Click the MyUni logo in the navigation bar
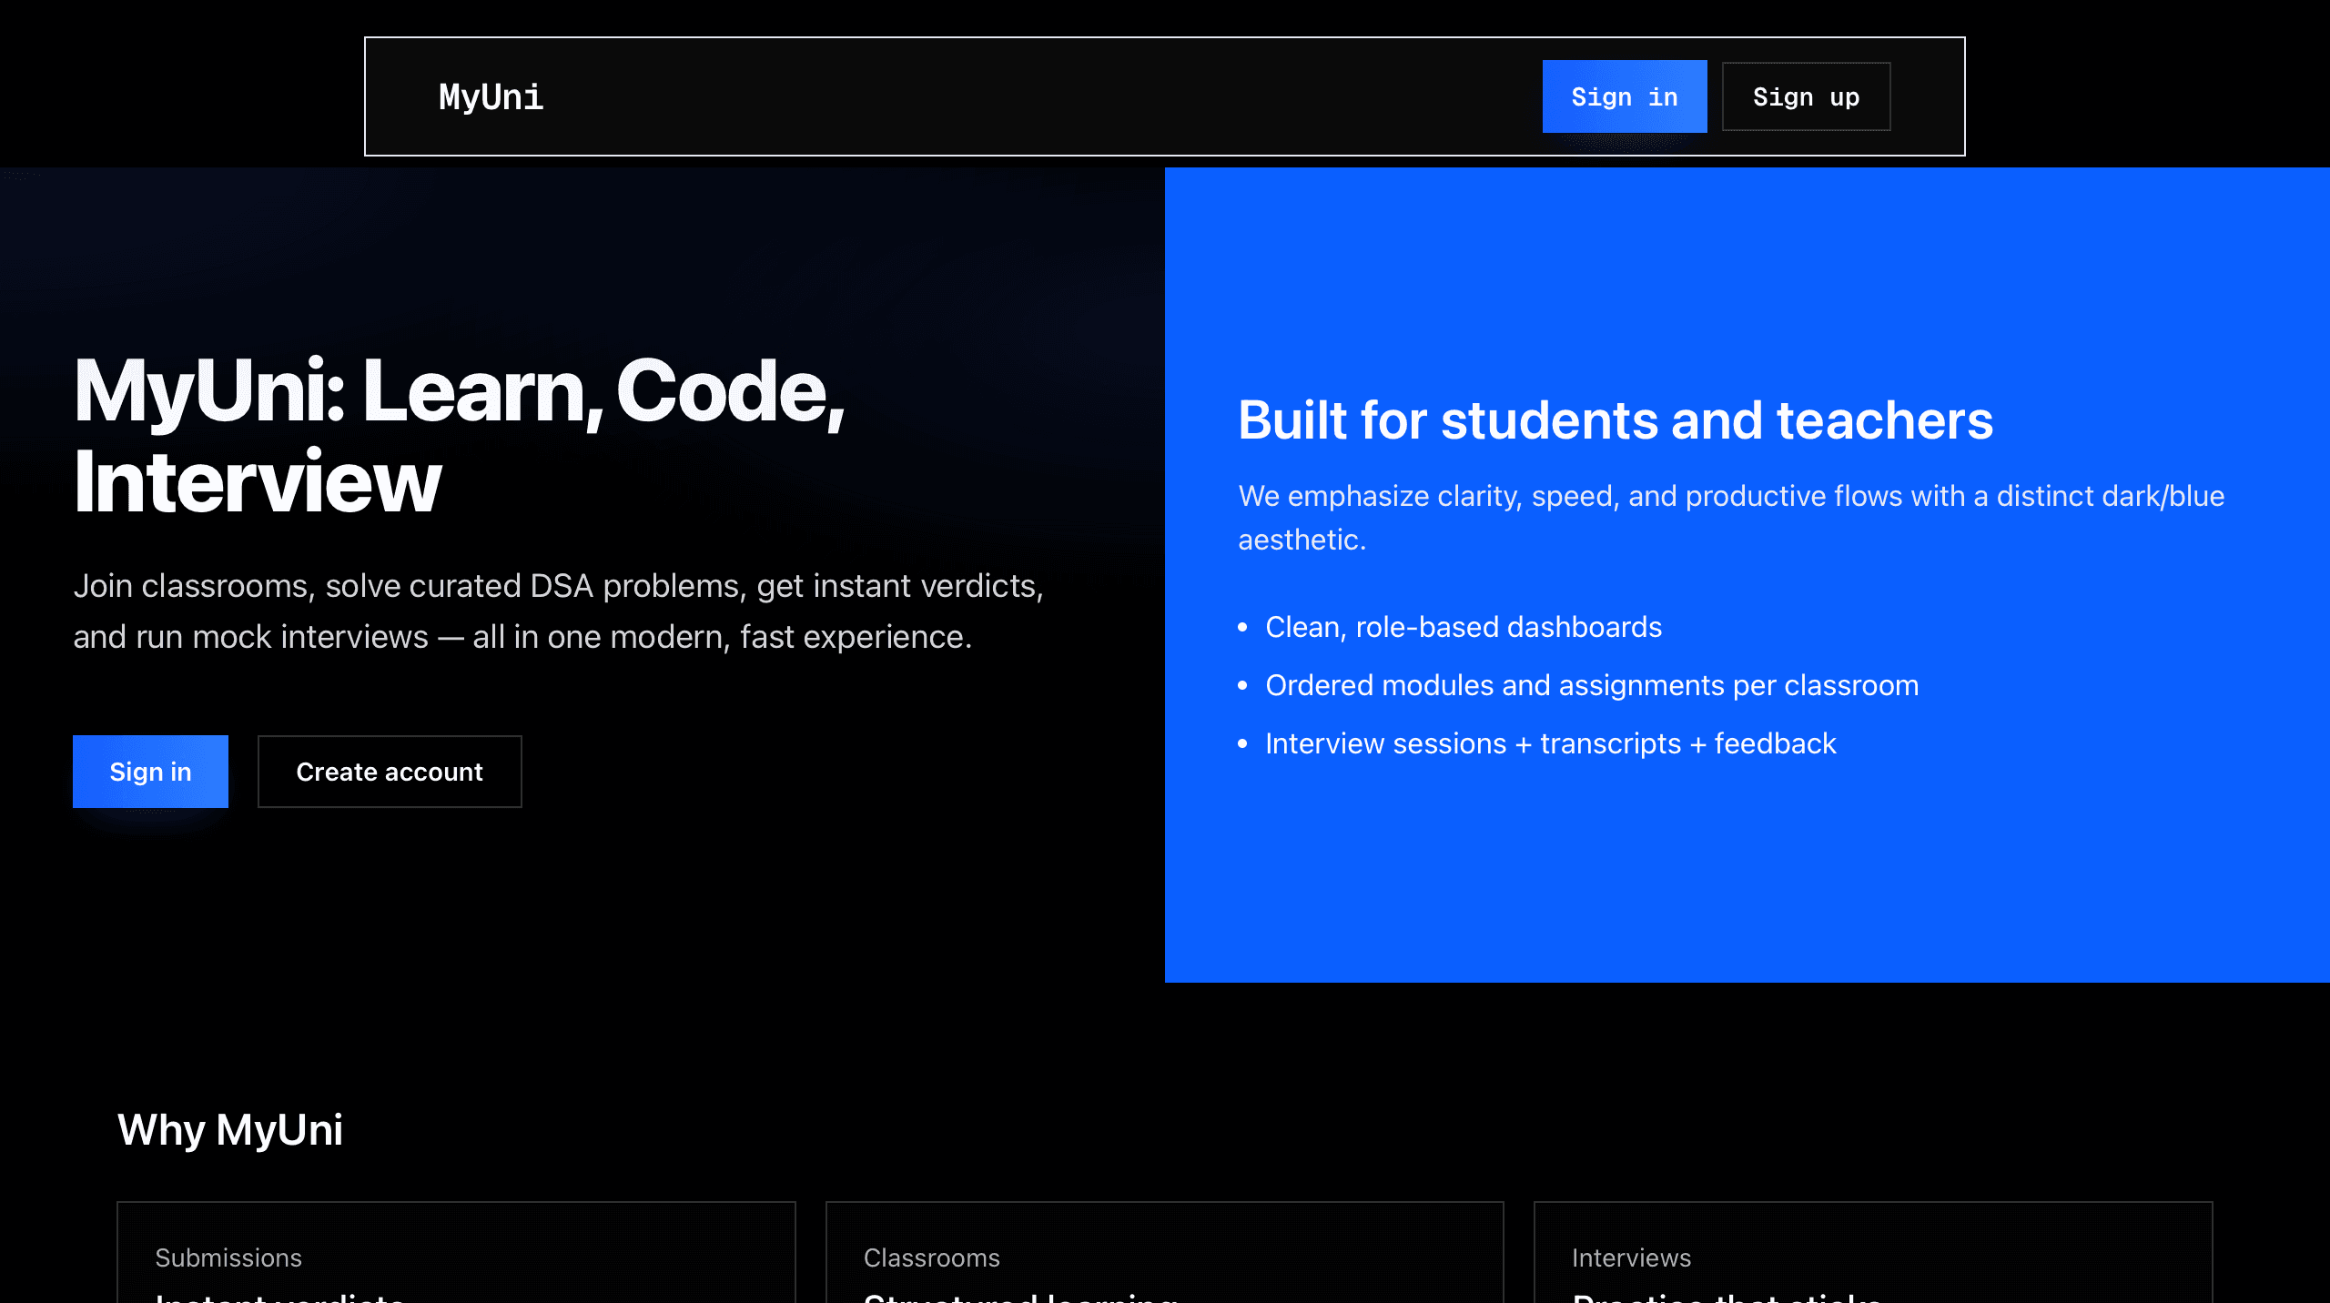Viewport: 2330px width, 1303px height. click(x=491, y=96)
